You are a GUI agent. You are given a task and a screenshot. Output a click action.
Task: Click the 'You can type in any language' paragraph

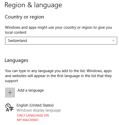[x=58, y=71]
